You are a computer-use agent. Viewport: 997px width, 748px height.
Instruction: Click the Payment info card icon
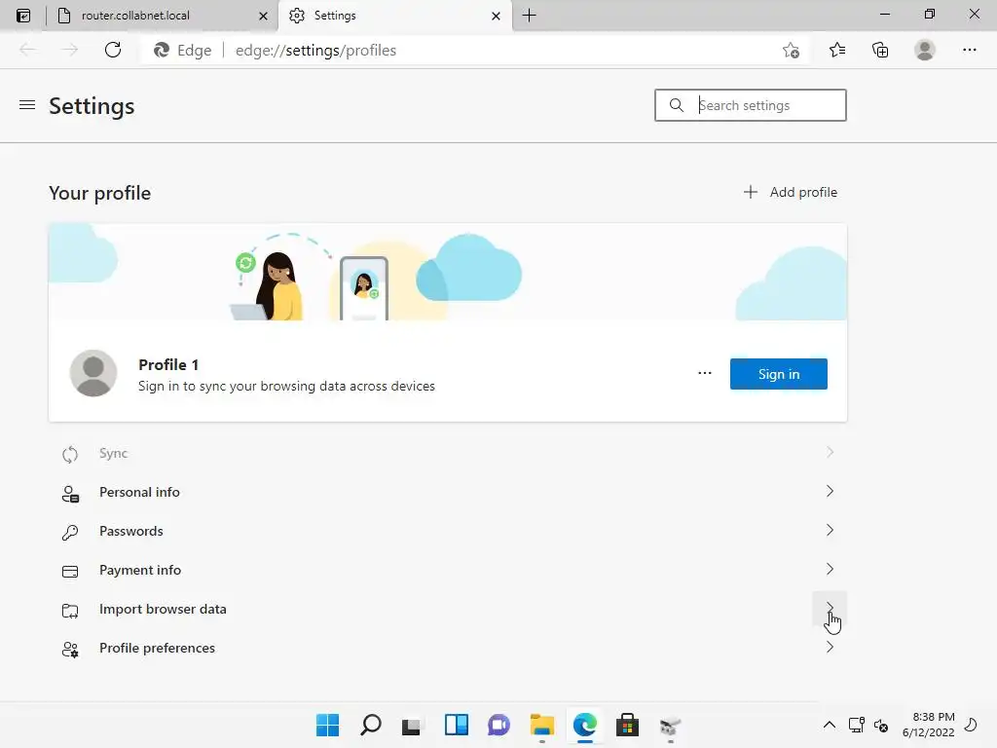pyautogui.click(x=70, y=571)
